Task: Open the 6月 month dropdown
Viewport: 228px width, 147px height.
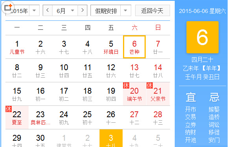Action: 65,11
